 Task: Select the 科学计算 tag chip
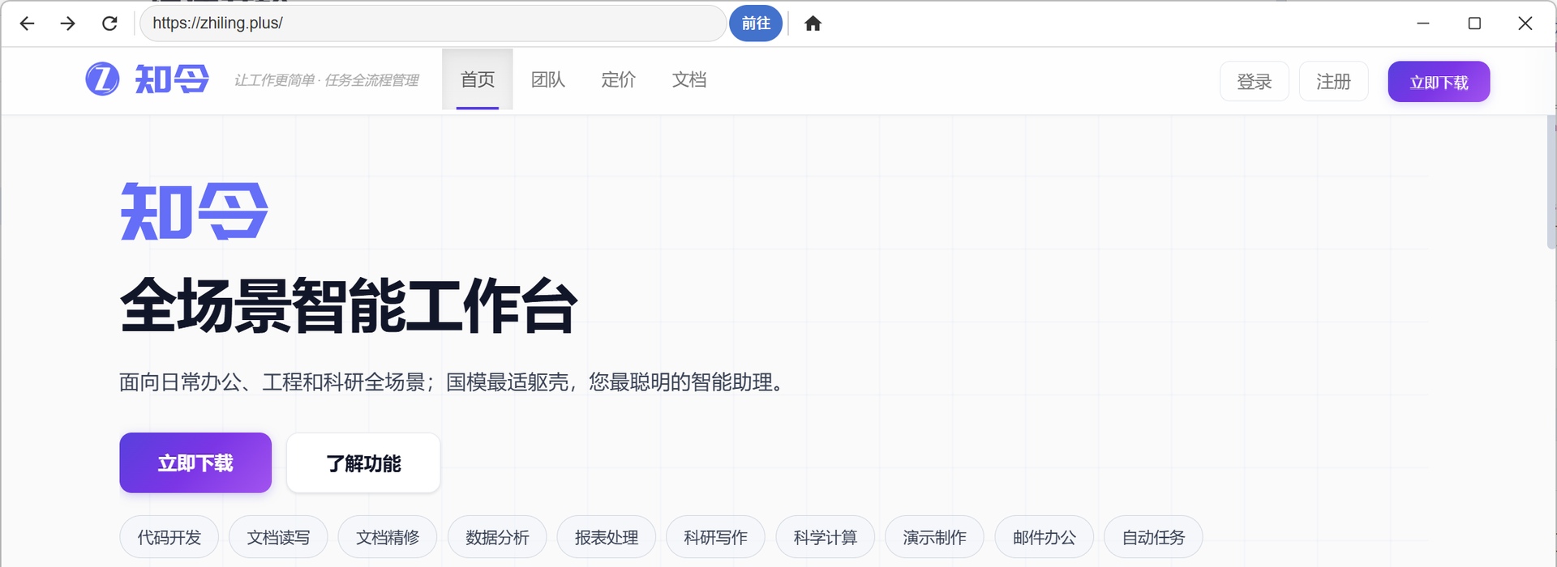(826, 537)
